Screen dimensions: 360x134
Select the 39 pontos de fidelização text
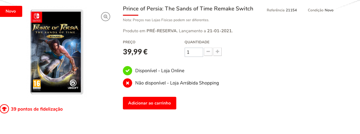(37, 109)
